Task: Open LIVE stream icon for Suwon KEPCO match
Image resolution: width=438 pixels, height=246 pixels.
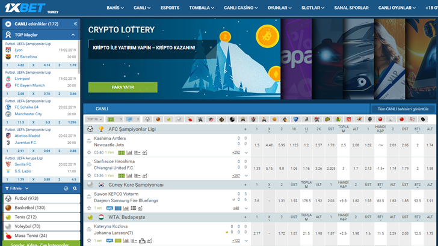Action: (x=109, y=208)
